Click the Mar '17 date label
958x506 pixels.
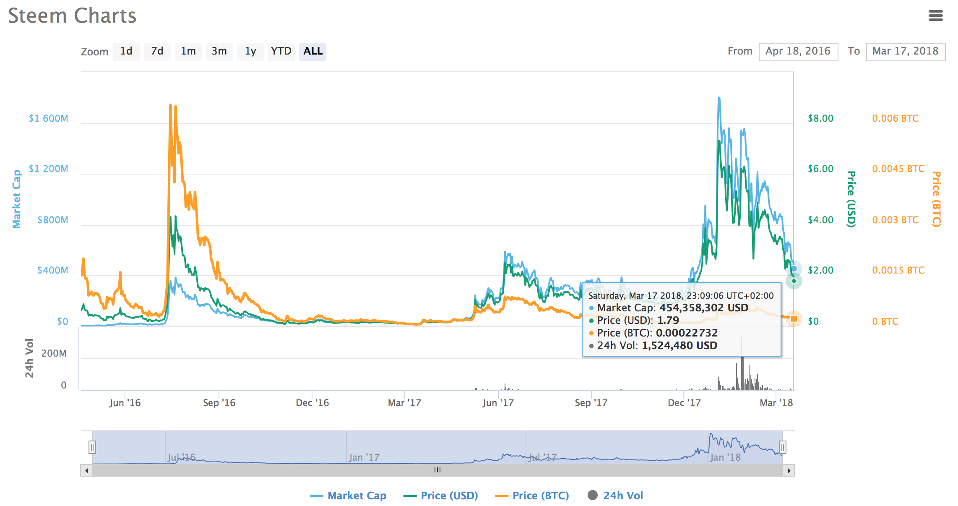click(404, 403)
